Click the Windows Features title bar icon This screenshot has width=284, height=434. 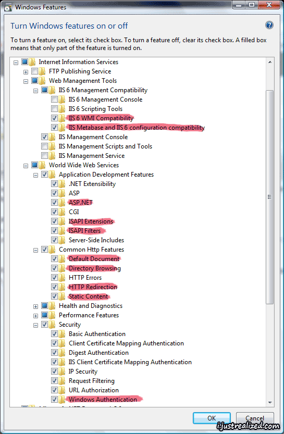[x=8, y=7]
